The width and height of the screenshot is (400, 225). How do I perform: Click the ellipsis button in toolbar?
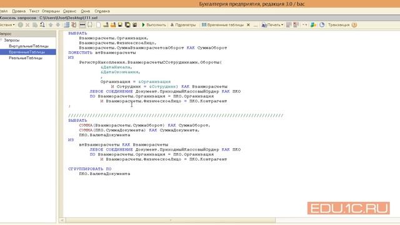point(256,25)
